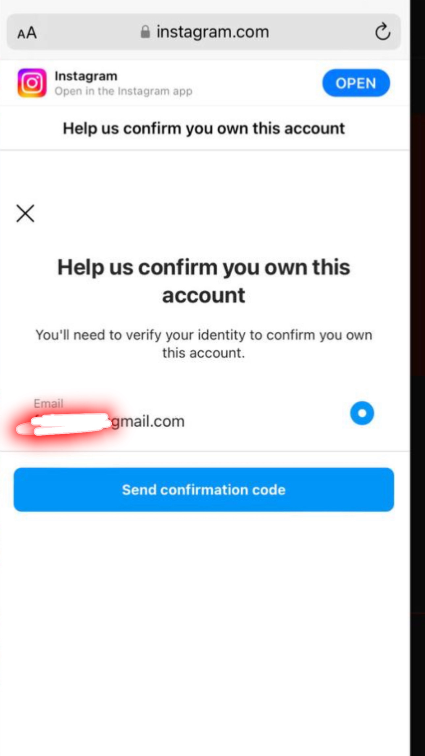Screen dimensions: 425x756
Task: Tap the 'verify your identity' description text
Action: (204, 344)
